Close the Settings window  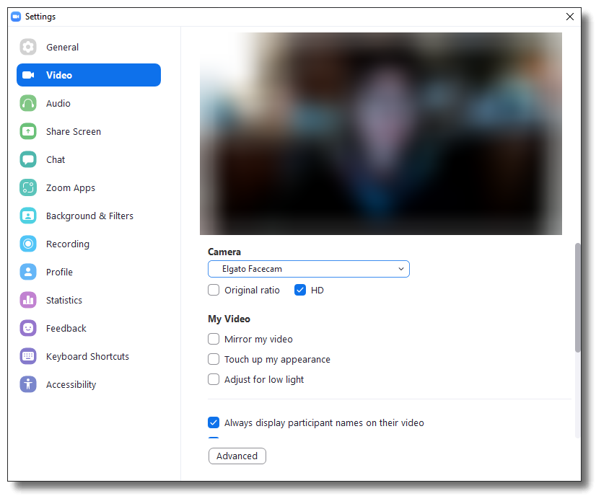(x=570, y=17)
